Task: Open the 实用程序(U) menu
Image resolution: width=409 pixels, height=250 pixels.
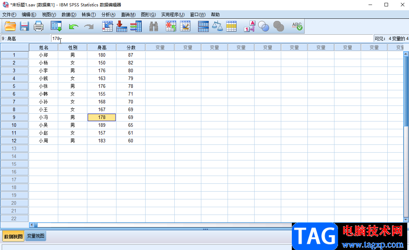Action: [x=173, y=15]
